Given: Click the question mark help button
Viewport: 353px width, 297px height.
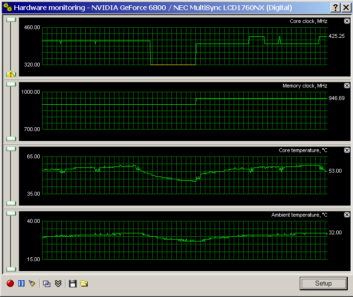Looking at the screenshot, I should 335,8.
